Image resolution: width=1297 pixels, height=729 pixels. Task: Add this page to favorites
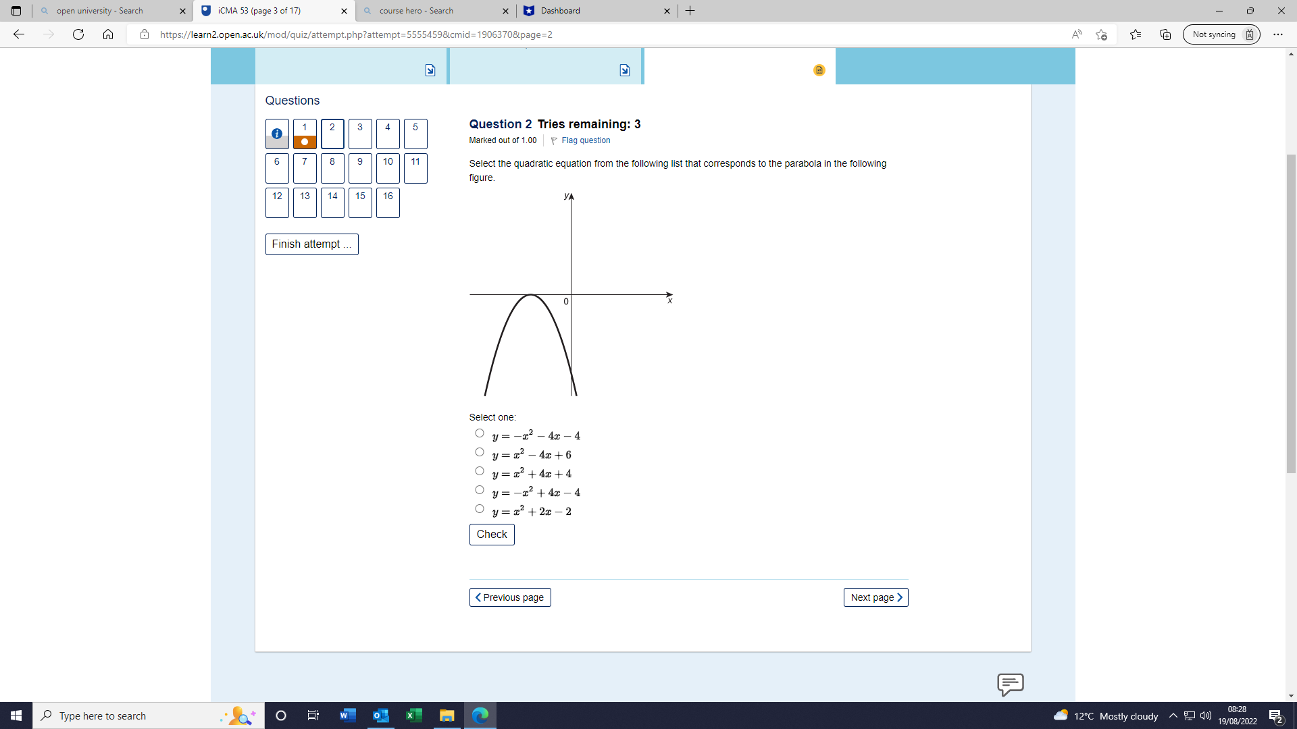[x=1102, y=34]
